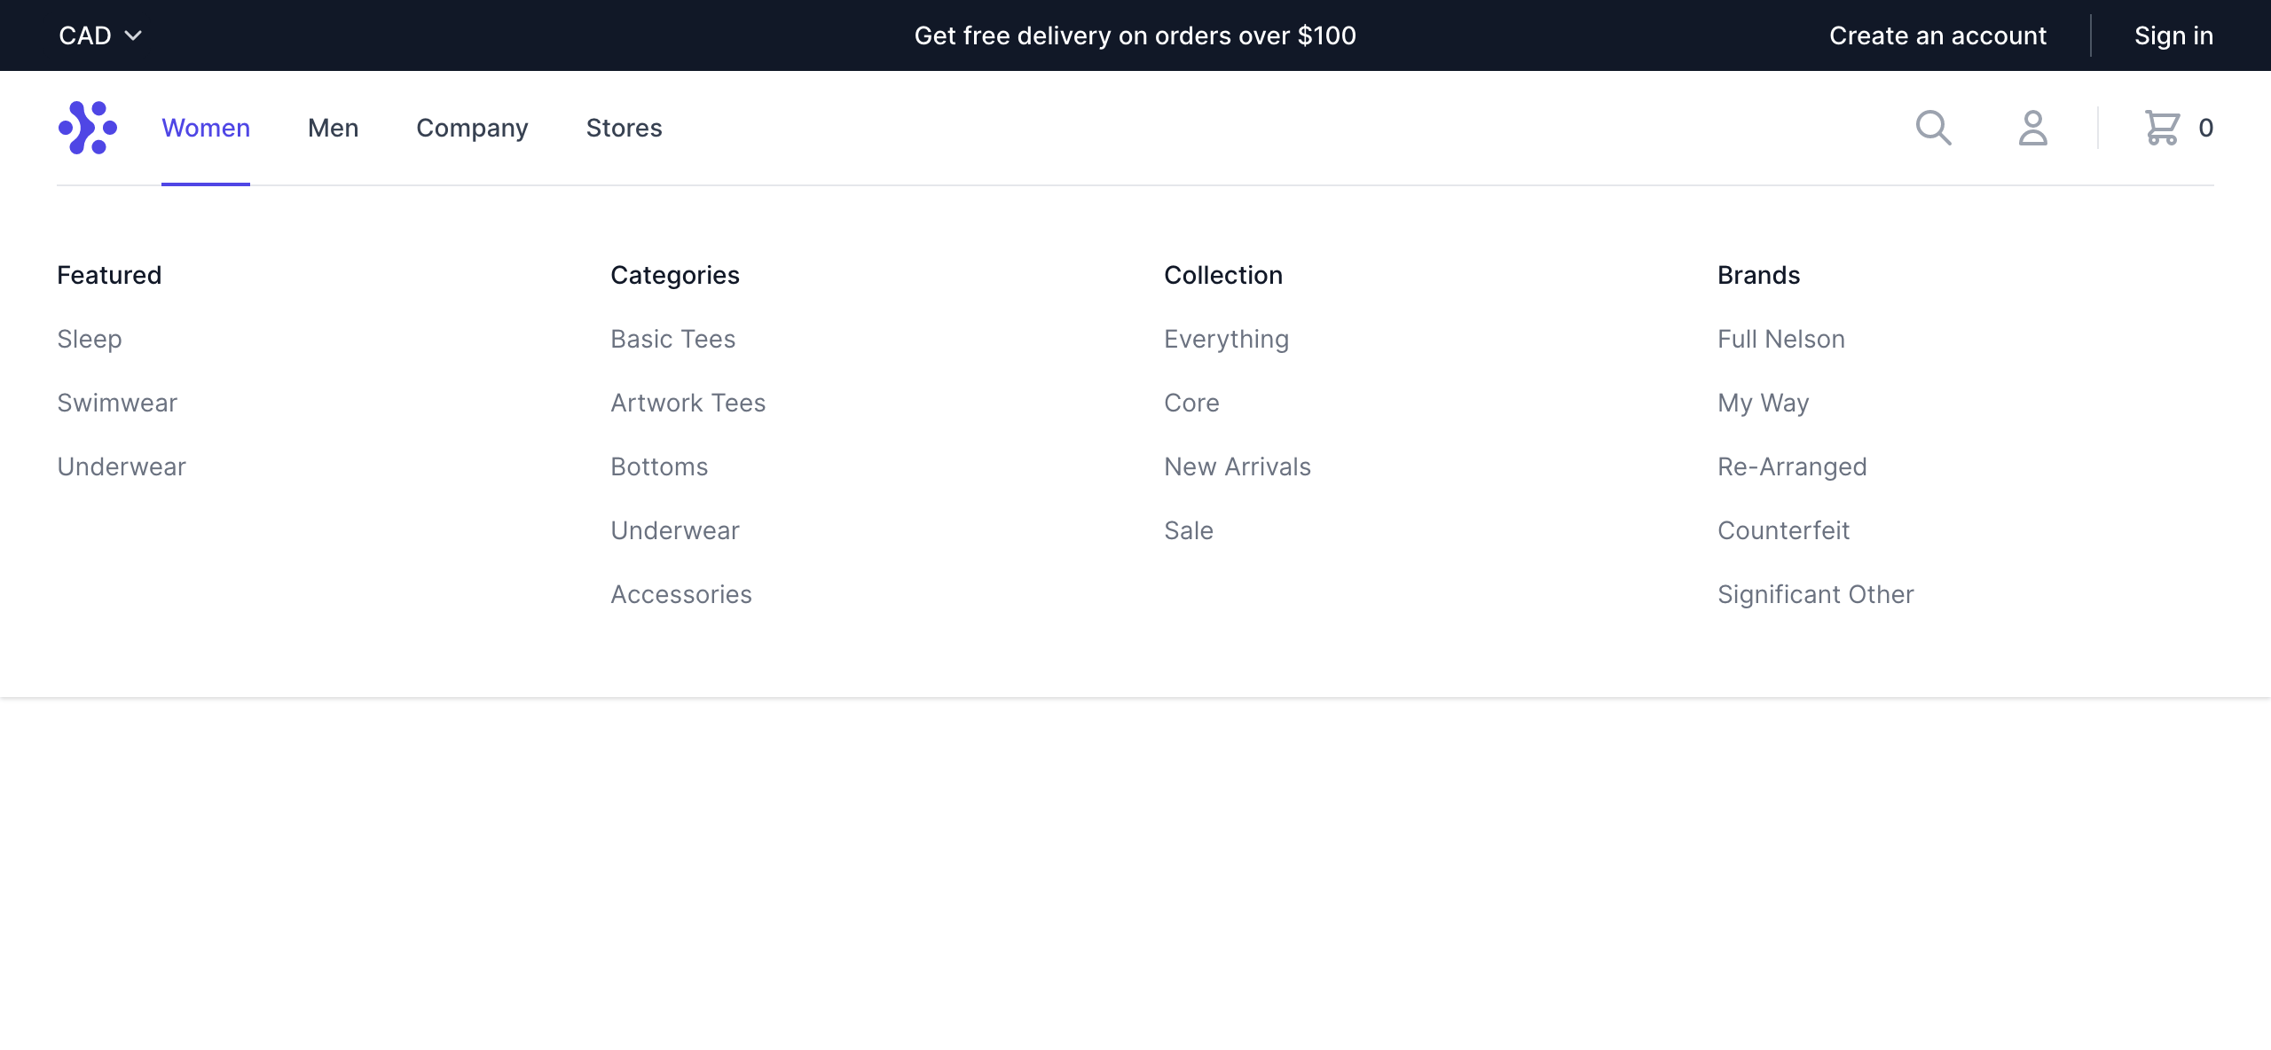Open the Artwork Tees category
2271x1050 pixels.
click(x=688, y=403)
